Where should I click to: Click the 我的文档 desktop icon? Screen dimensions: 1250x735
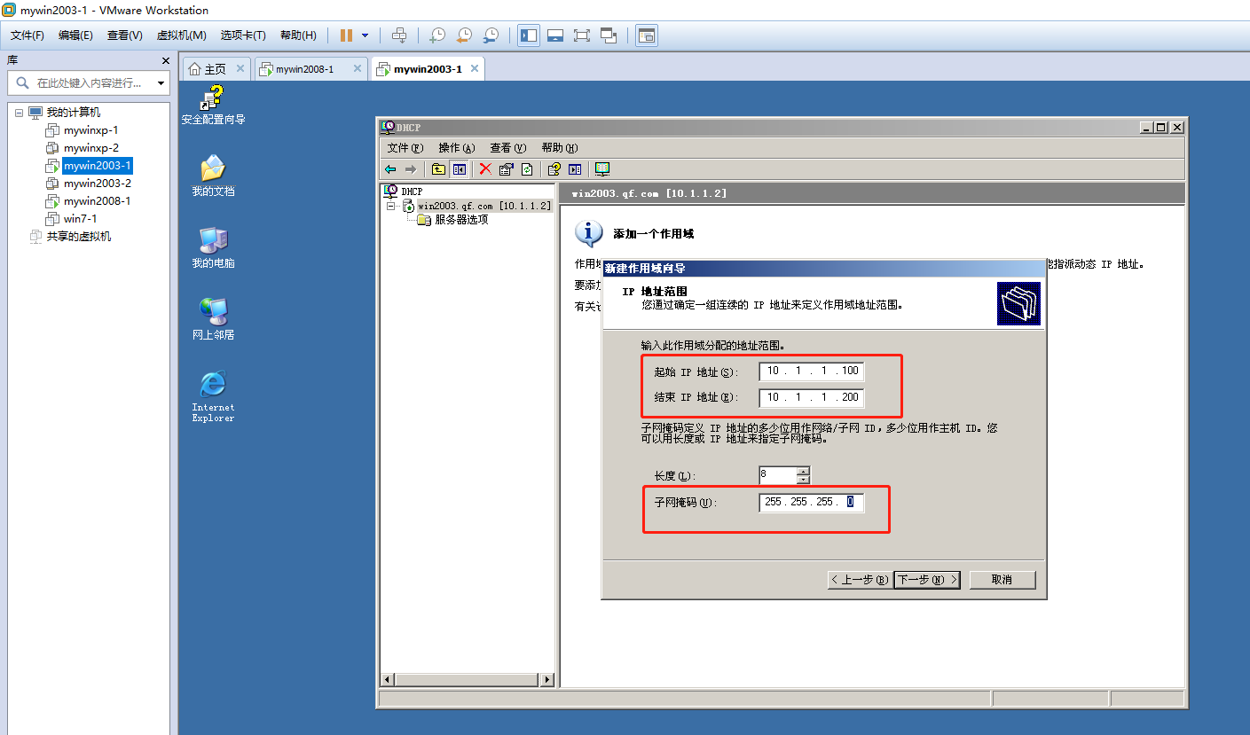(x=213, y=176)
